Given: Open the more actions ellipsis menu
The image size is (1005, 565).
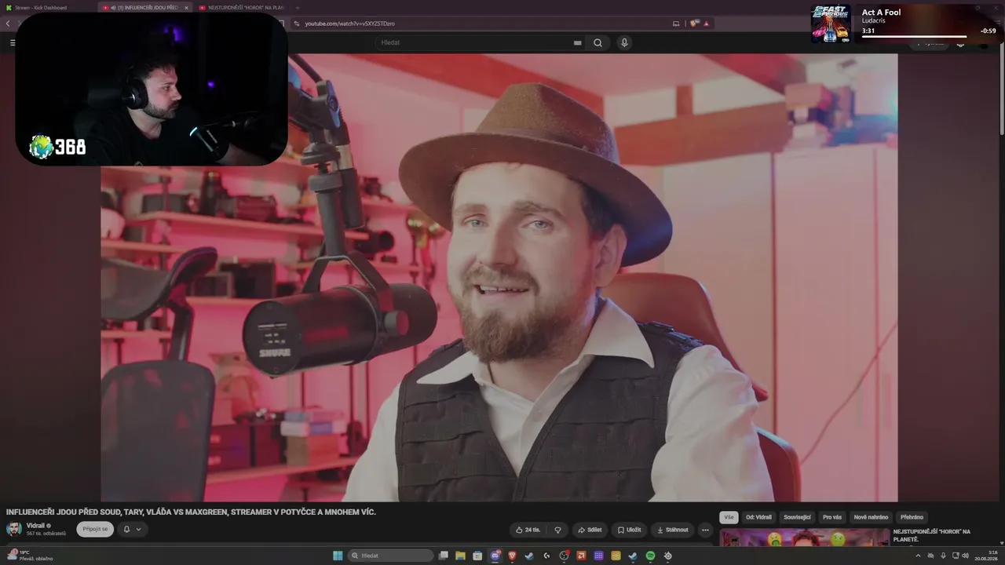Looking at the screenshot, I should (705, 530).
